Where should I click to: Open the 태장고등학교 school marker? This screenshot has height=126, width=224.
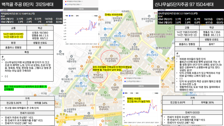[x=81, y=83]
